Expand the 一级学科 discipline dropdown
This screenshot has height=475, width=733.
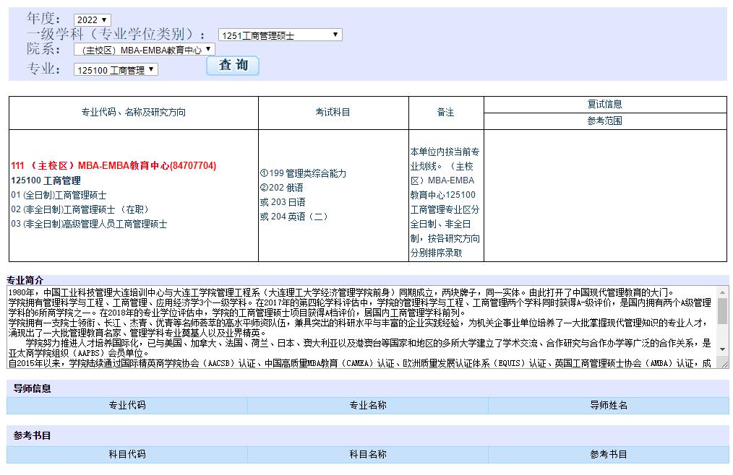[x=280, y=33]
